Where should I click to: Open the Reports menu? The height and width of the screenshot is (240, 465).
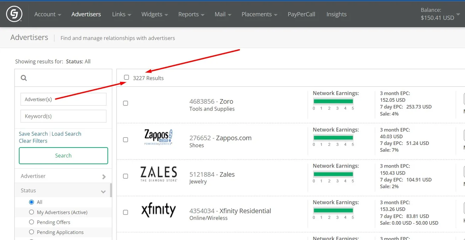(191, 14)
